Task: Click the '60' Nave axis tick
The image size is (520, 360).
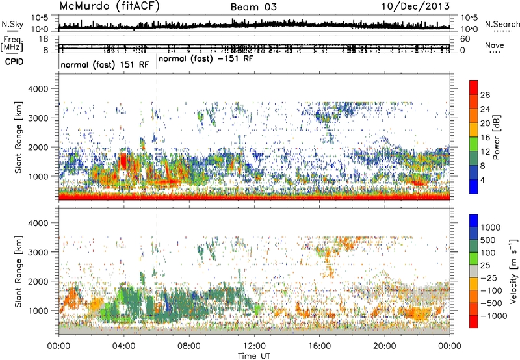Action: (465, 39)
